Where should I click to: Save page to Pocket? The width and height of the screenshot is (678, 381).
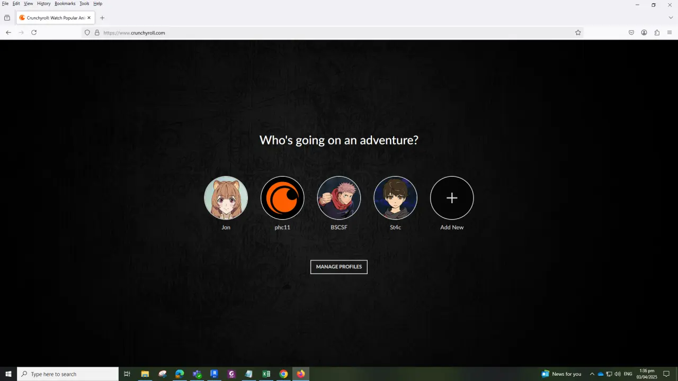pyautogui.click(x=631, y=33)
